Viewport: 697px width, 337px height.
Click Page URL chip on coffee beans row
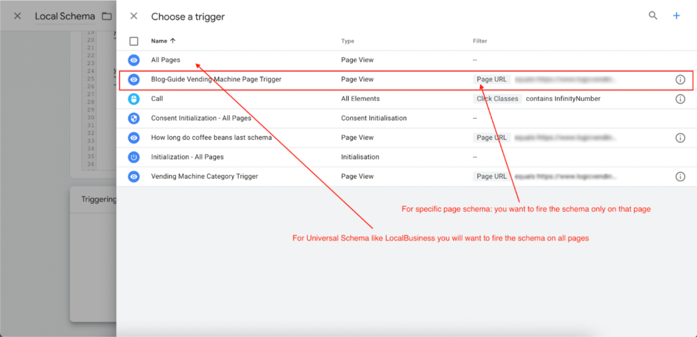click(x=491, y=137)
